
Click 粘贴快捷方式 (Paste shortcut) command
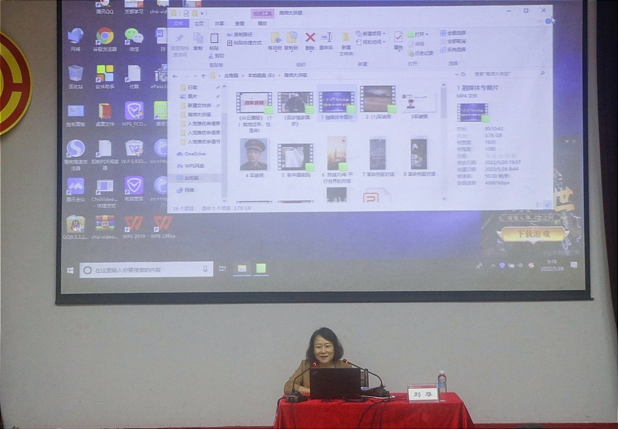coord(244,42)
